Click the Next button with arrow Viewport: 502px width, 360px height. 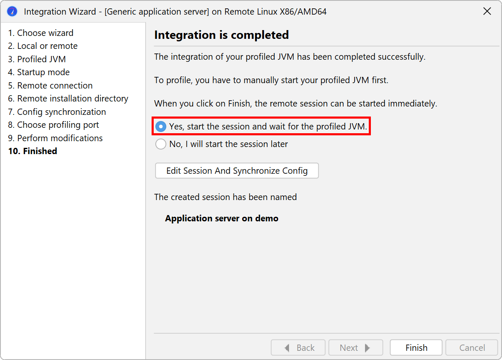(355, 347)
